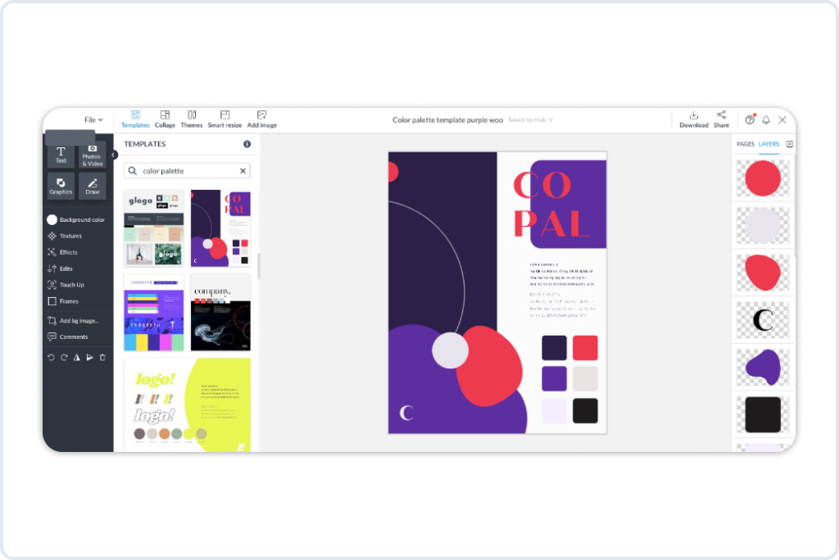Close the layers panel

[789, 144]
